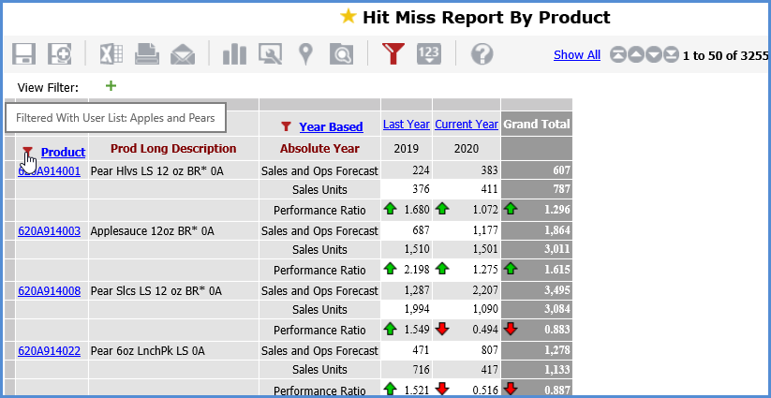Click the Product column header link
This screenshot has height=398, width=771.
(x=63, y=152)
